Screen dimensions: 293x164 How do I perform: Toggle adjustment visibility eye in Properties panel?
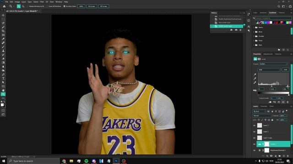pyautogui.click(x=283, y=102)
